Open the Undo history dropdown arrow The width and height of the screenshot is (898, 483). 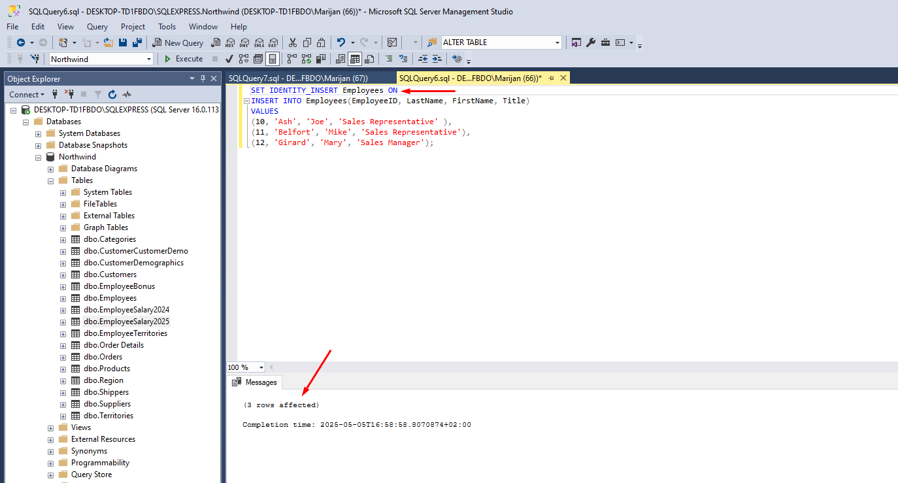click(352, 42)
